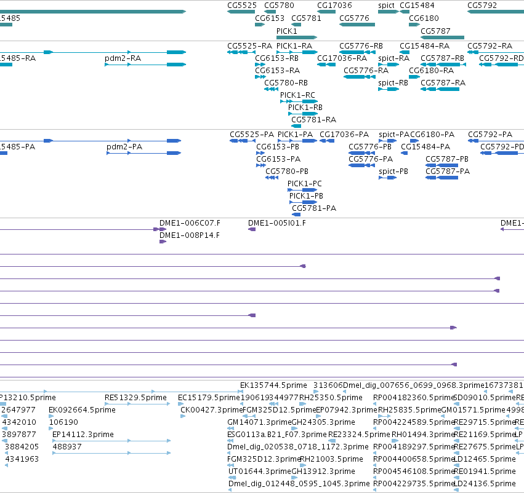
Task: Click the CG6180-RA transcript label
Action: (432, 70)
